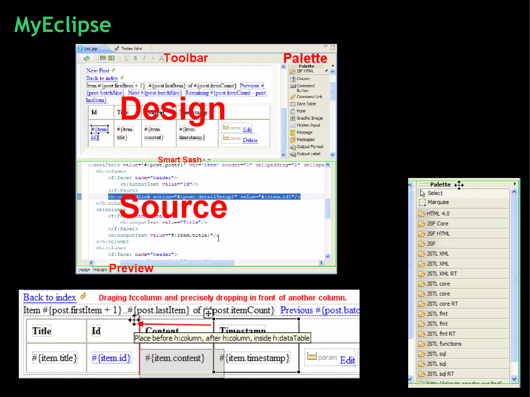Click scroll-up arrow of large palette list
Viewport: 530px width, 397px height.
pos(514,192)
